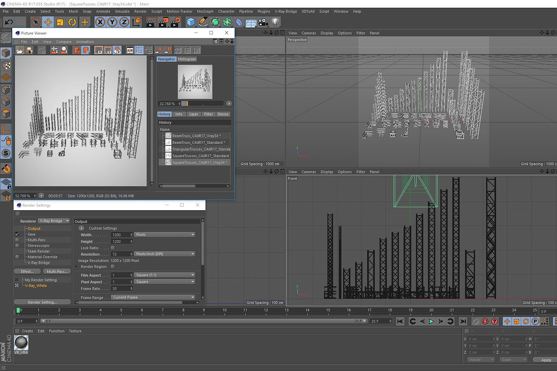This screenshot has width=557, height=371.
Task: Open the MoGraph menu
Action: tap(204, 11)
